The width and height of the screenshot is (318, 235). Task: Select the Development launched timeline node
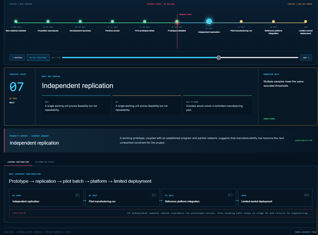pos(80,21)
